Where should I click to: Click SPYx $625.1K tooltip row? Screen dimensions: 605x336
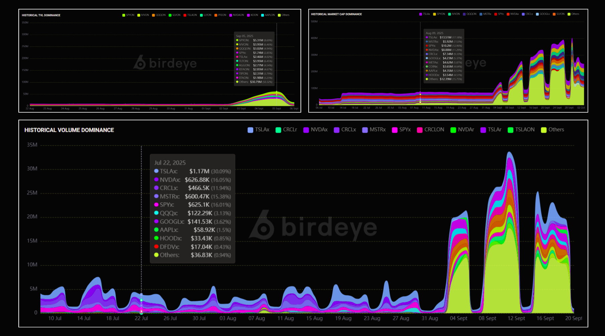pyautogui.click(x=192, y=205)
